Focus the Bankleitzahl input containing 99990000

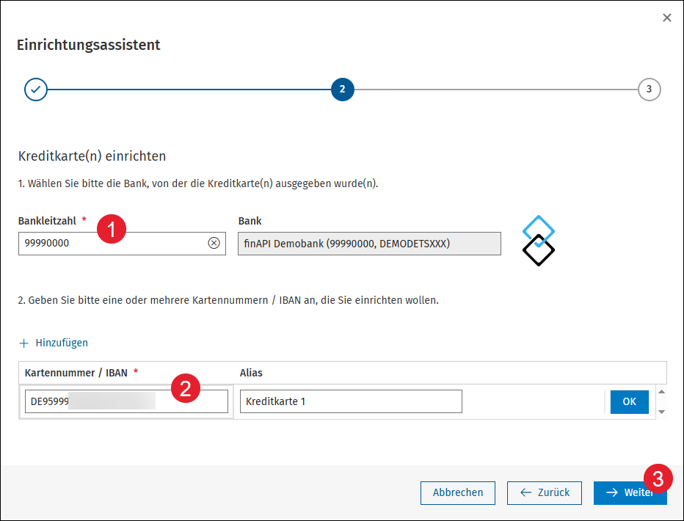click(122, 244)
